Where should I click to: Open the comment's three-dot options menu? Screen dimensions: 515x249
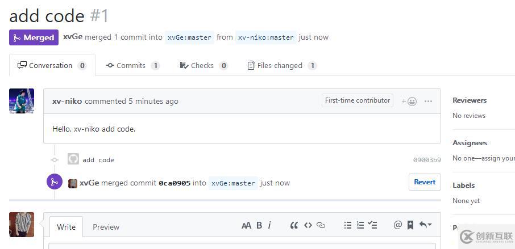428,102
